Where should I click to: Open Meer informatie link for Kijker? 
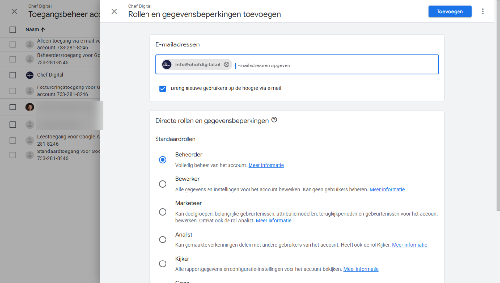361,269
